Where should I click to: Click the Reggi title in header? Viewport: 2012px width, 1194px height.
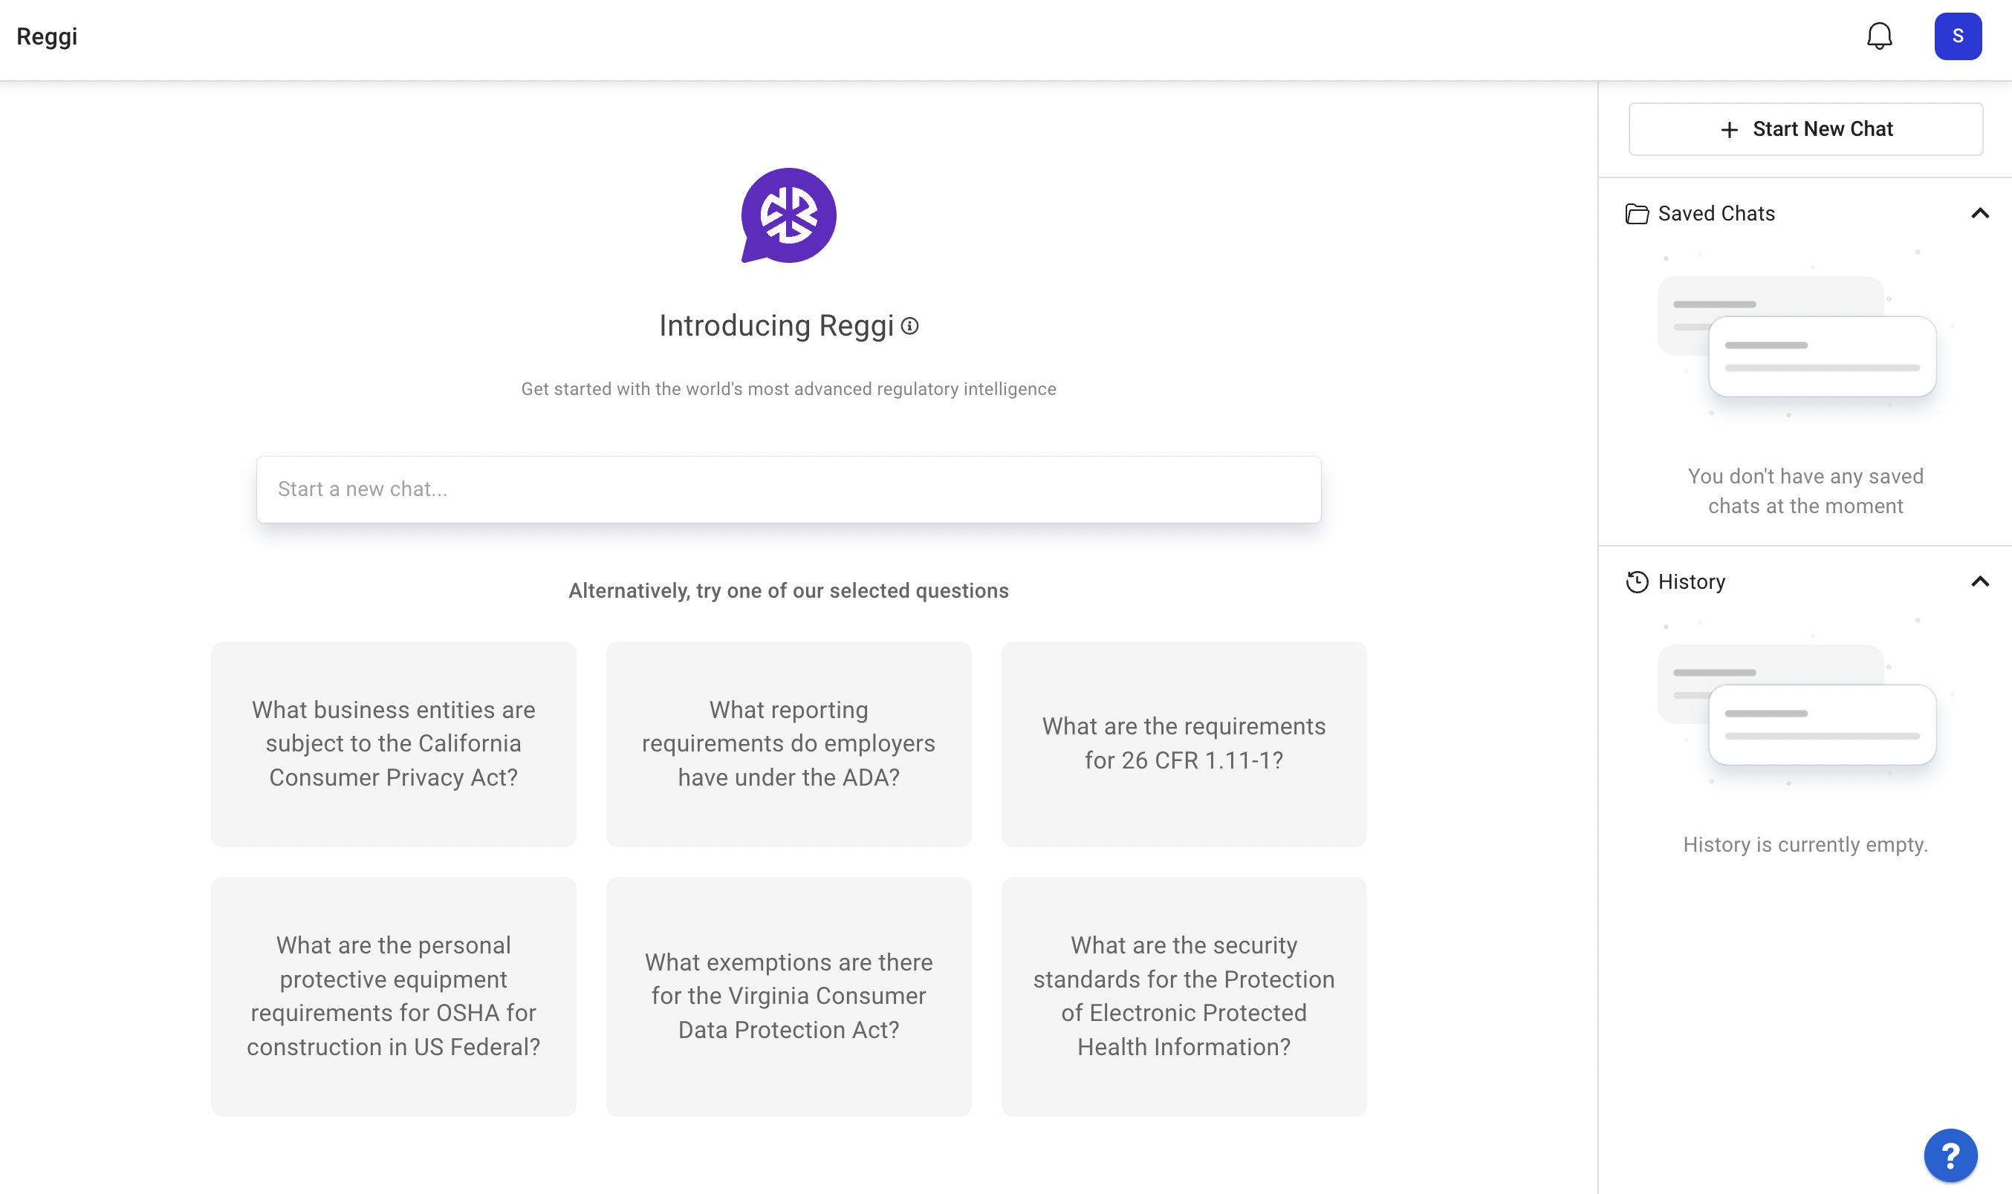coord(47,36)
